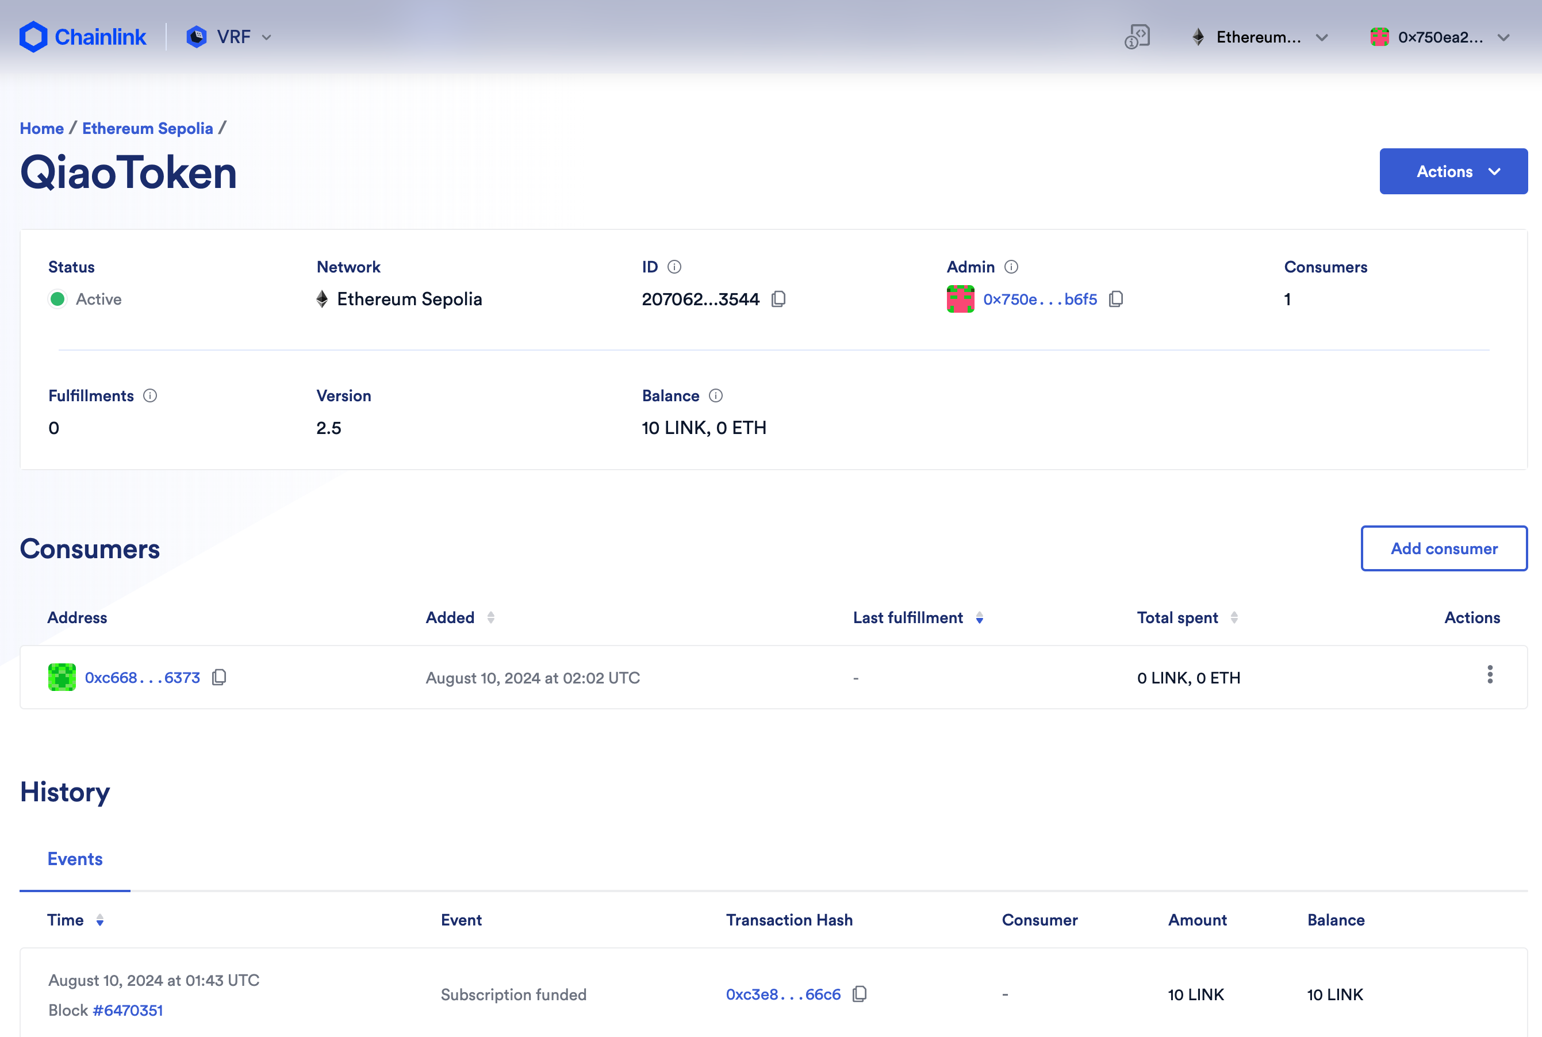Click the balance value 10 LINK, 0 ETH
1542x1037 pixels.
704,428
